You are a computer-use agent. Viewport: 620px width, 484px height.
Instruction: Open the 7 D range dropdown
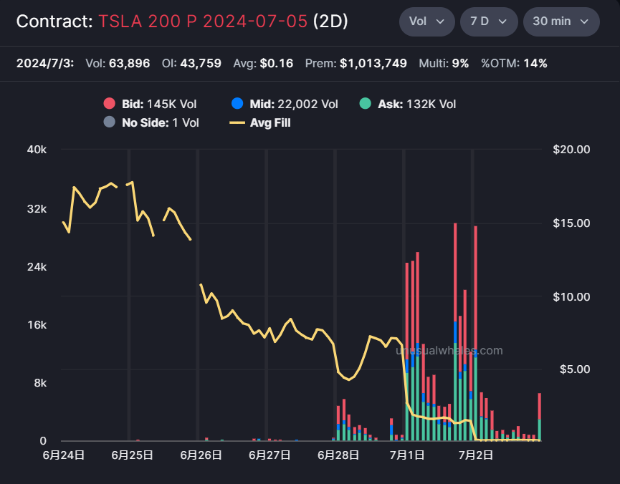tap(489, 21)
